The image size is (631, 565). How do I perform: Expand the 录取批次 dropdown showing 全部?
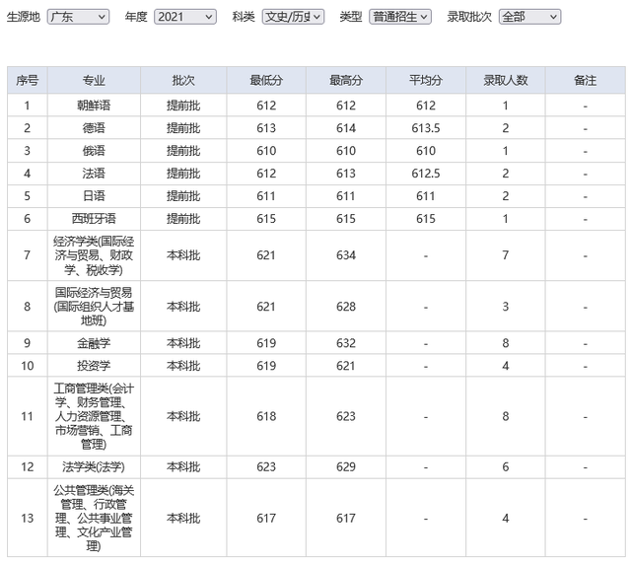coord(529,17)
